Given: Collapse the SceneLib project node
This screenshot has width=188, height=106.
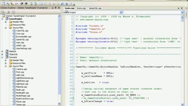Looking at the screenshot, I should [x=2, y=57].
